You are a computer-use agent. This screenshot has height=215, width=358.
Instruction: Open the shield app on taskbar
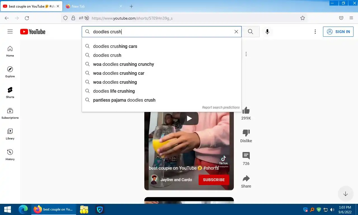(100, 209)
